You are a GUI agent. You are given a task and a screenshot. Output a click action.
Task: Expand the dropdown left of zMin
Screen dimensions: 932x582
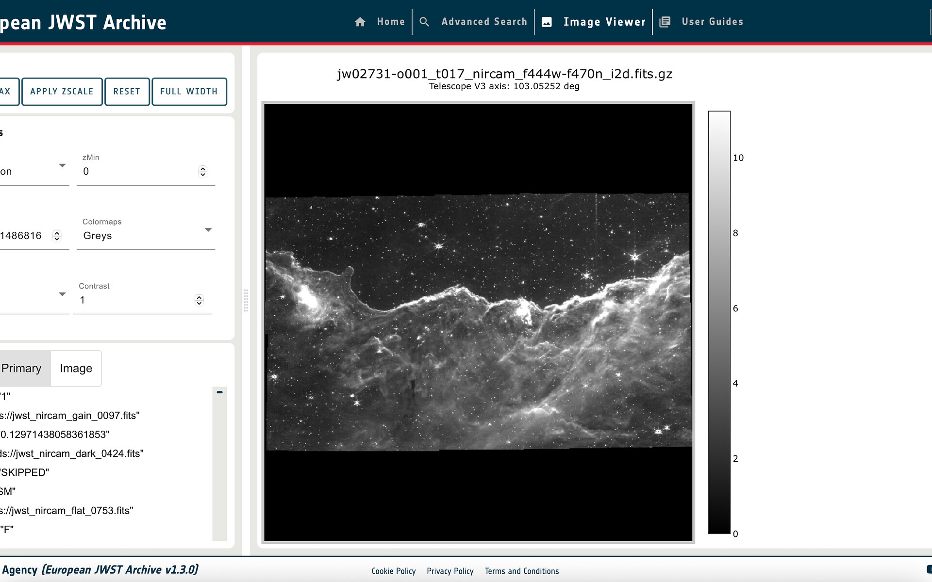62,166
